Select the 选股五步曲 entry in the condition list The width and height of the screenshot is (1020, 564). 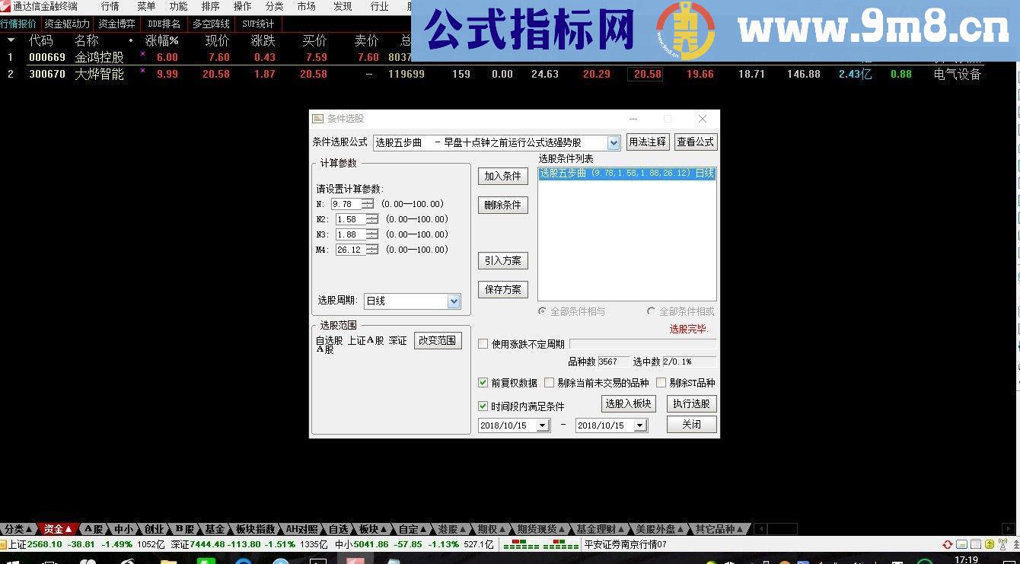[626, 174]
